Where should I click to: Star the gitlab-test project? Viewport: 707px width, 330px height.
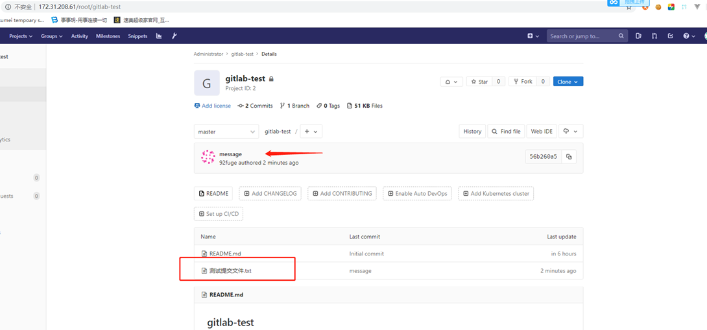point(479,82)
